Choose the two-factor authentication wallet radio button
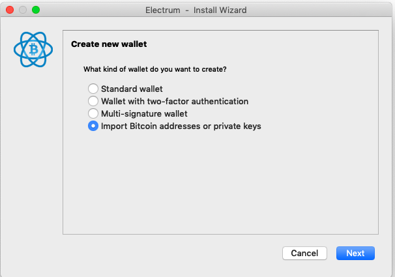This screenshot has width=395, height=277. point(93,101)
